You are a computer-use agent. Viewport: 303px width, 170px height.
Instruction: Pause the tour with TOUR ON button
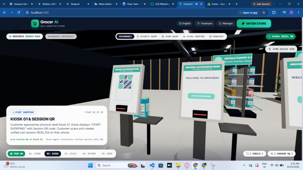tap(17, 153)
